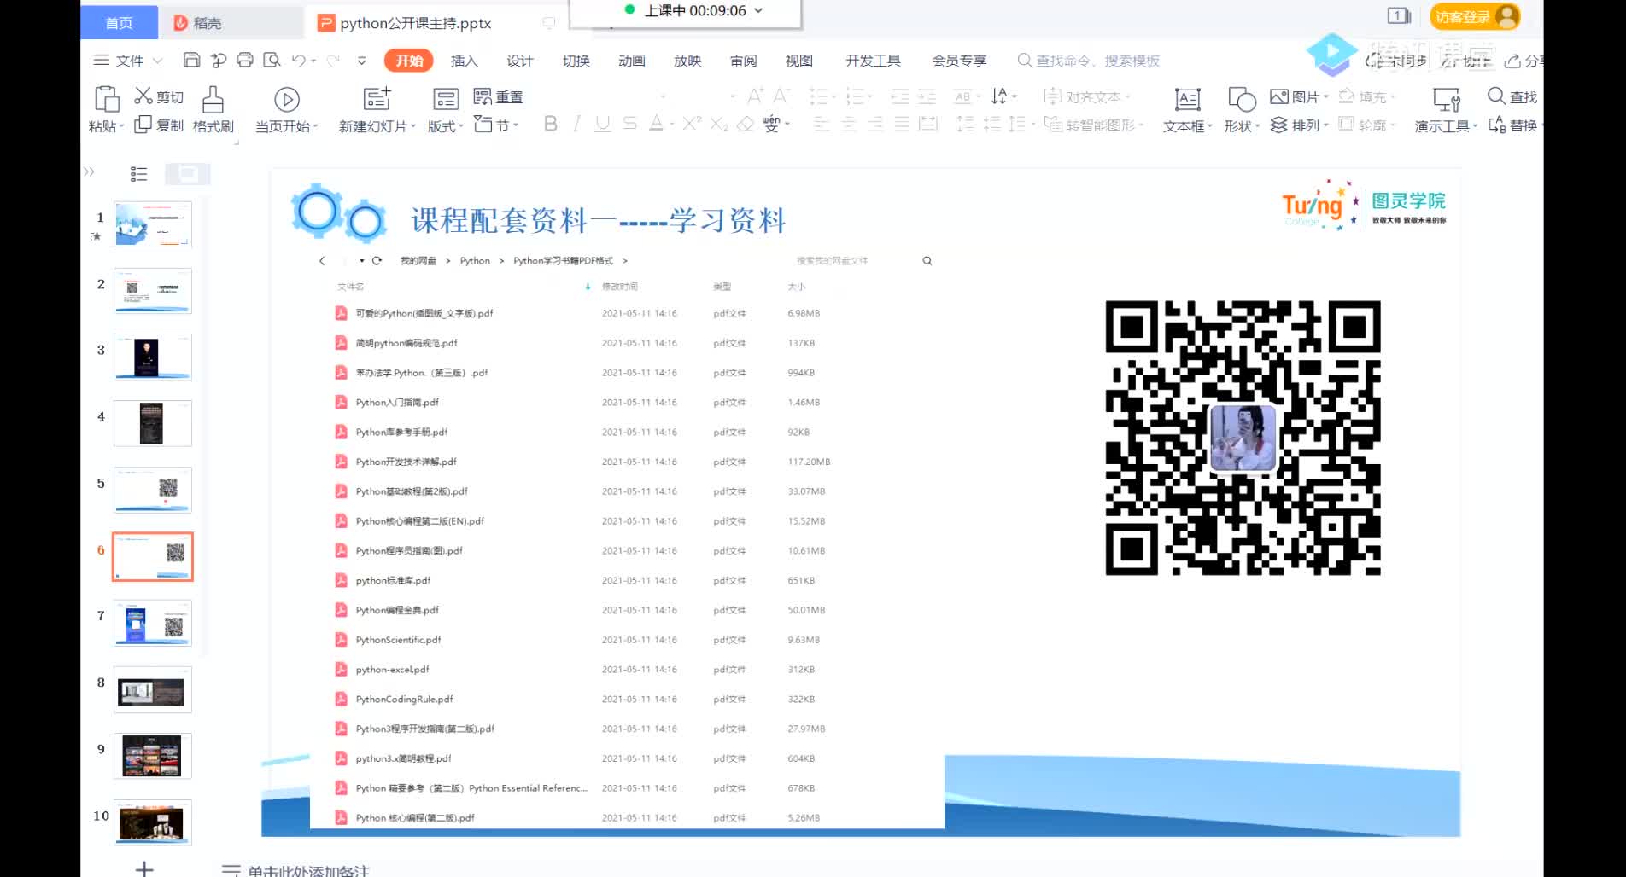Click the Find (查找) button
The height and width of the screenshot is (877, 1626).
click(1512, 96)
